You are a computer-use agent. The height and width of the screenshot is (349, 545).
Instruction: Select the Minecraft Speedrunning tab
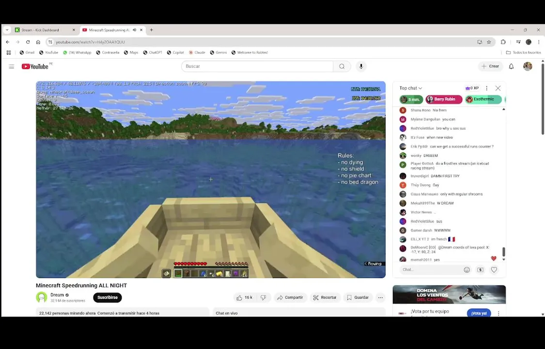click(x=113, y=30)
